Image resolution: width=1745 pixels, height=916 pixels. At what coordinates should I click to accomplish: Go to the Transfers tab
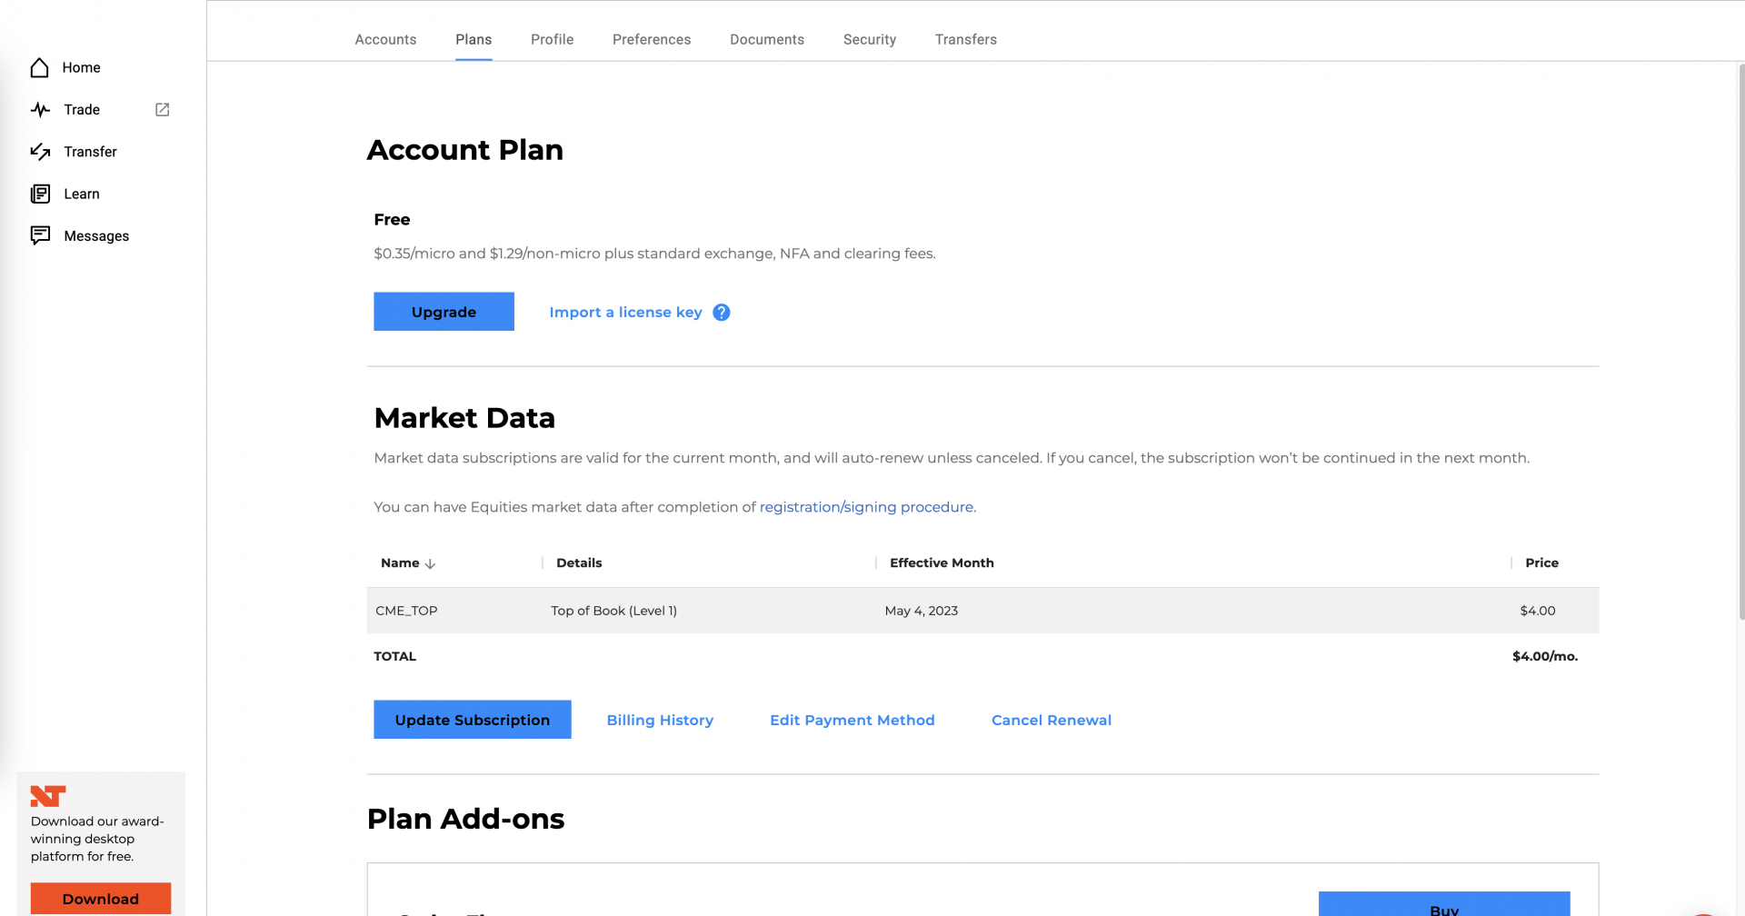click(966, 40)
